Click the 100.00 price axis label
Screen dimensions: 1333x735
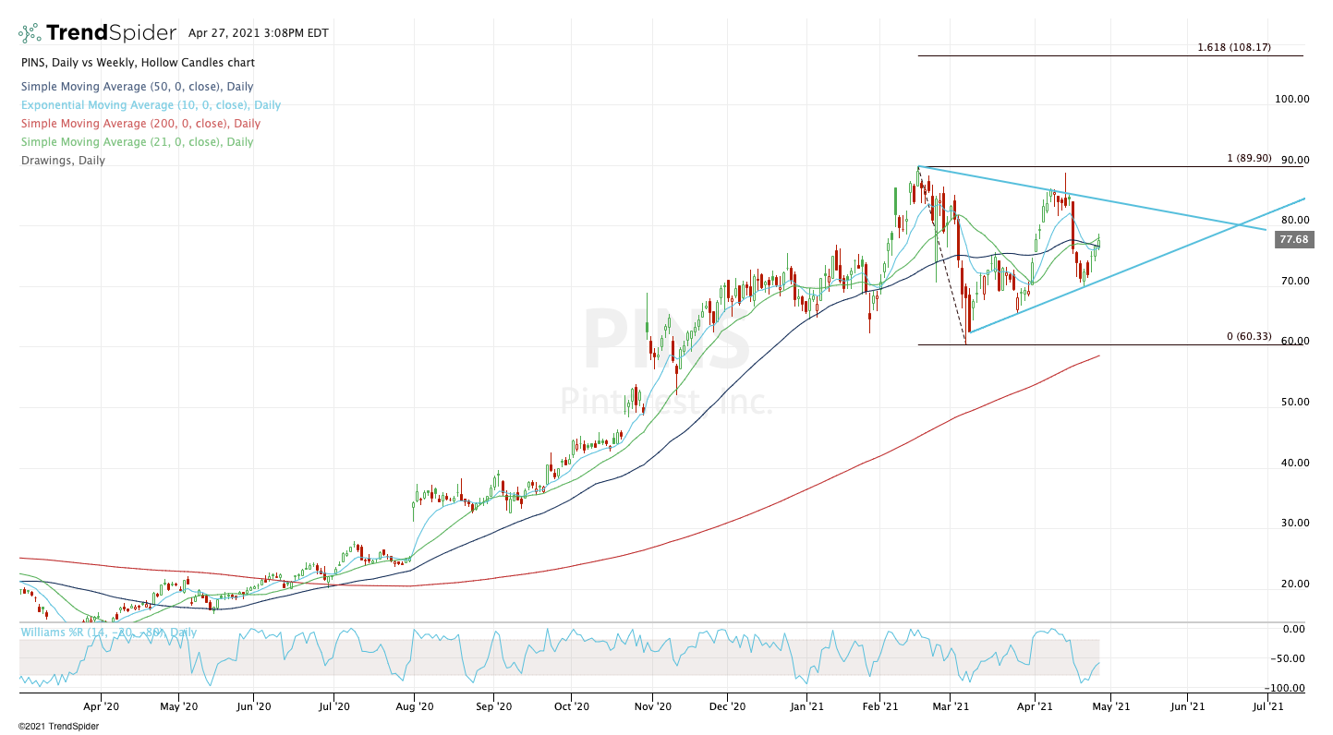(x=1291, y=100)
